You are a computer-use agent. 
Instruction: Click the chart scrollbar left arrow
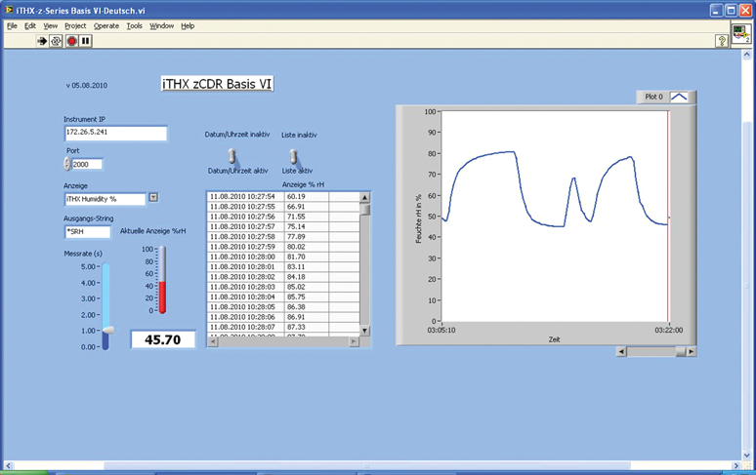(621, 352)
